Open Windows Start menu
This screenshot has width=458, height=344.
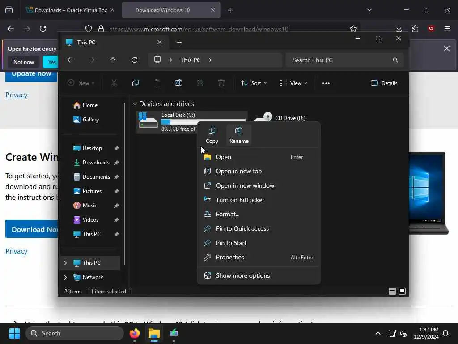pos(14,333)
